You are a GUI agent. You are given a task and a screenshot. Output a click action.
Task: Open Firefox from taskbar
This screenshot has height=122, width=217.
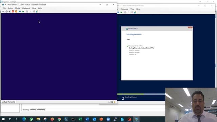coord(52,119)
